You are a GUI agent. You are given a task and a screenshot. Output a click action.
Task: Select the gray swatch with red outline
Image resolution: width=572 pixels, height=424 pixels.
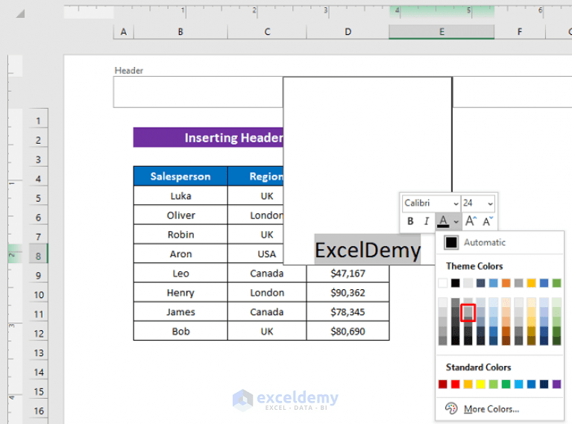coord(468,312)
